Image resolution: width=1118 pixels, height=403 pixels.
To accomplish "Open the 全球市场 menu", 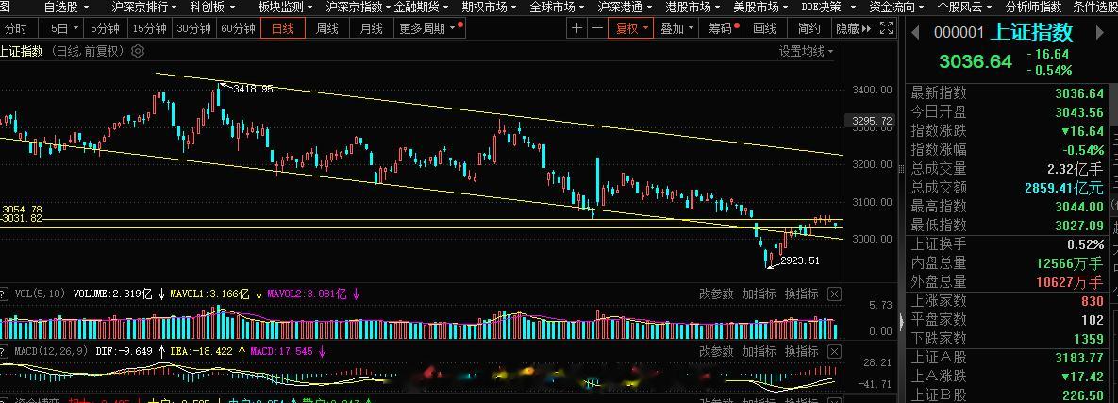I will pyautogui.click(x=558, y=8).
